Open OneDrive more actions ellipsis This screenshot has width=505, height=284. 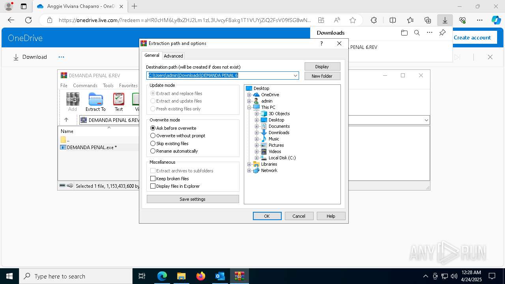[61, 57]
